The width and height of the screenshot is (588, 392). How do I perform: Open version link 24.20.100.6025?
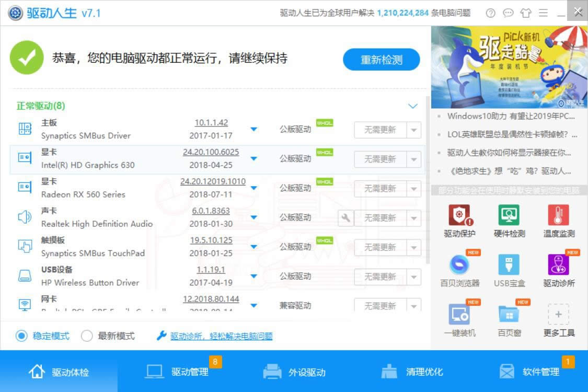(x=211, y=152)
